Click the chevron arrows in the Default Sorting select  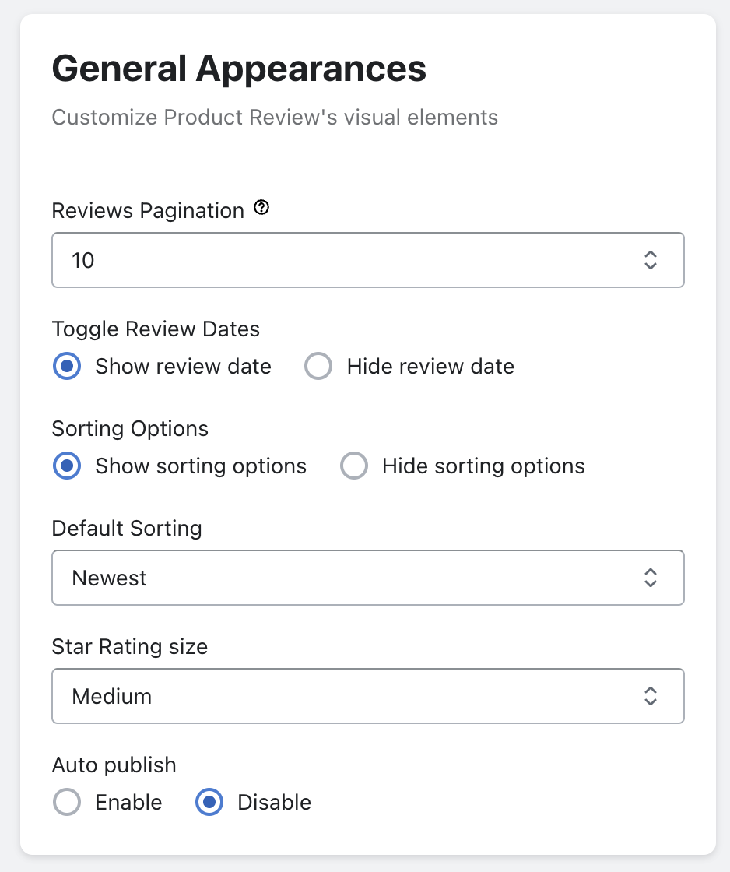pyautogui.click(x=650, y=578)
